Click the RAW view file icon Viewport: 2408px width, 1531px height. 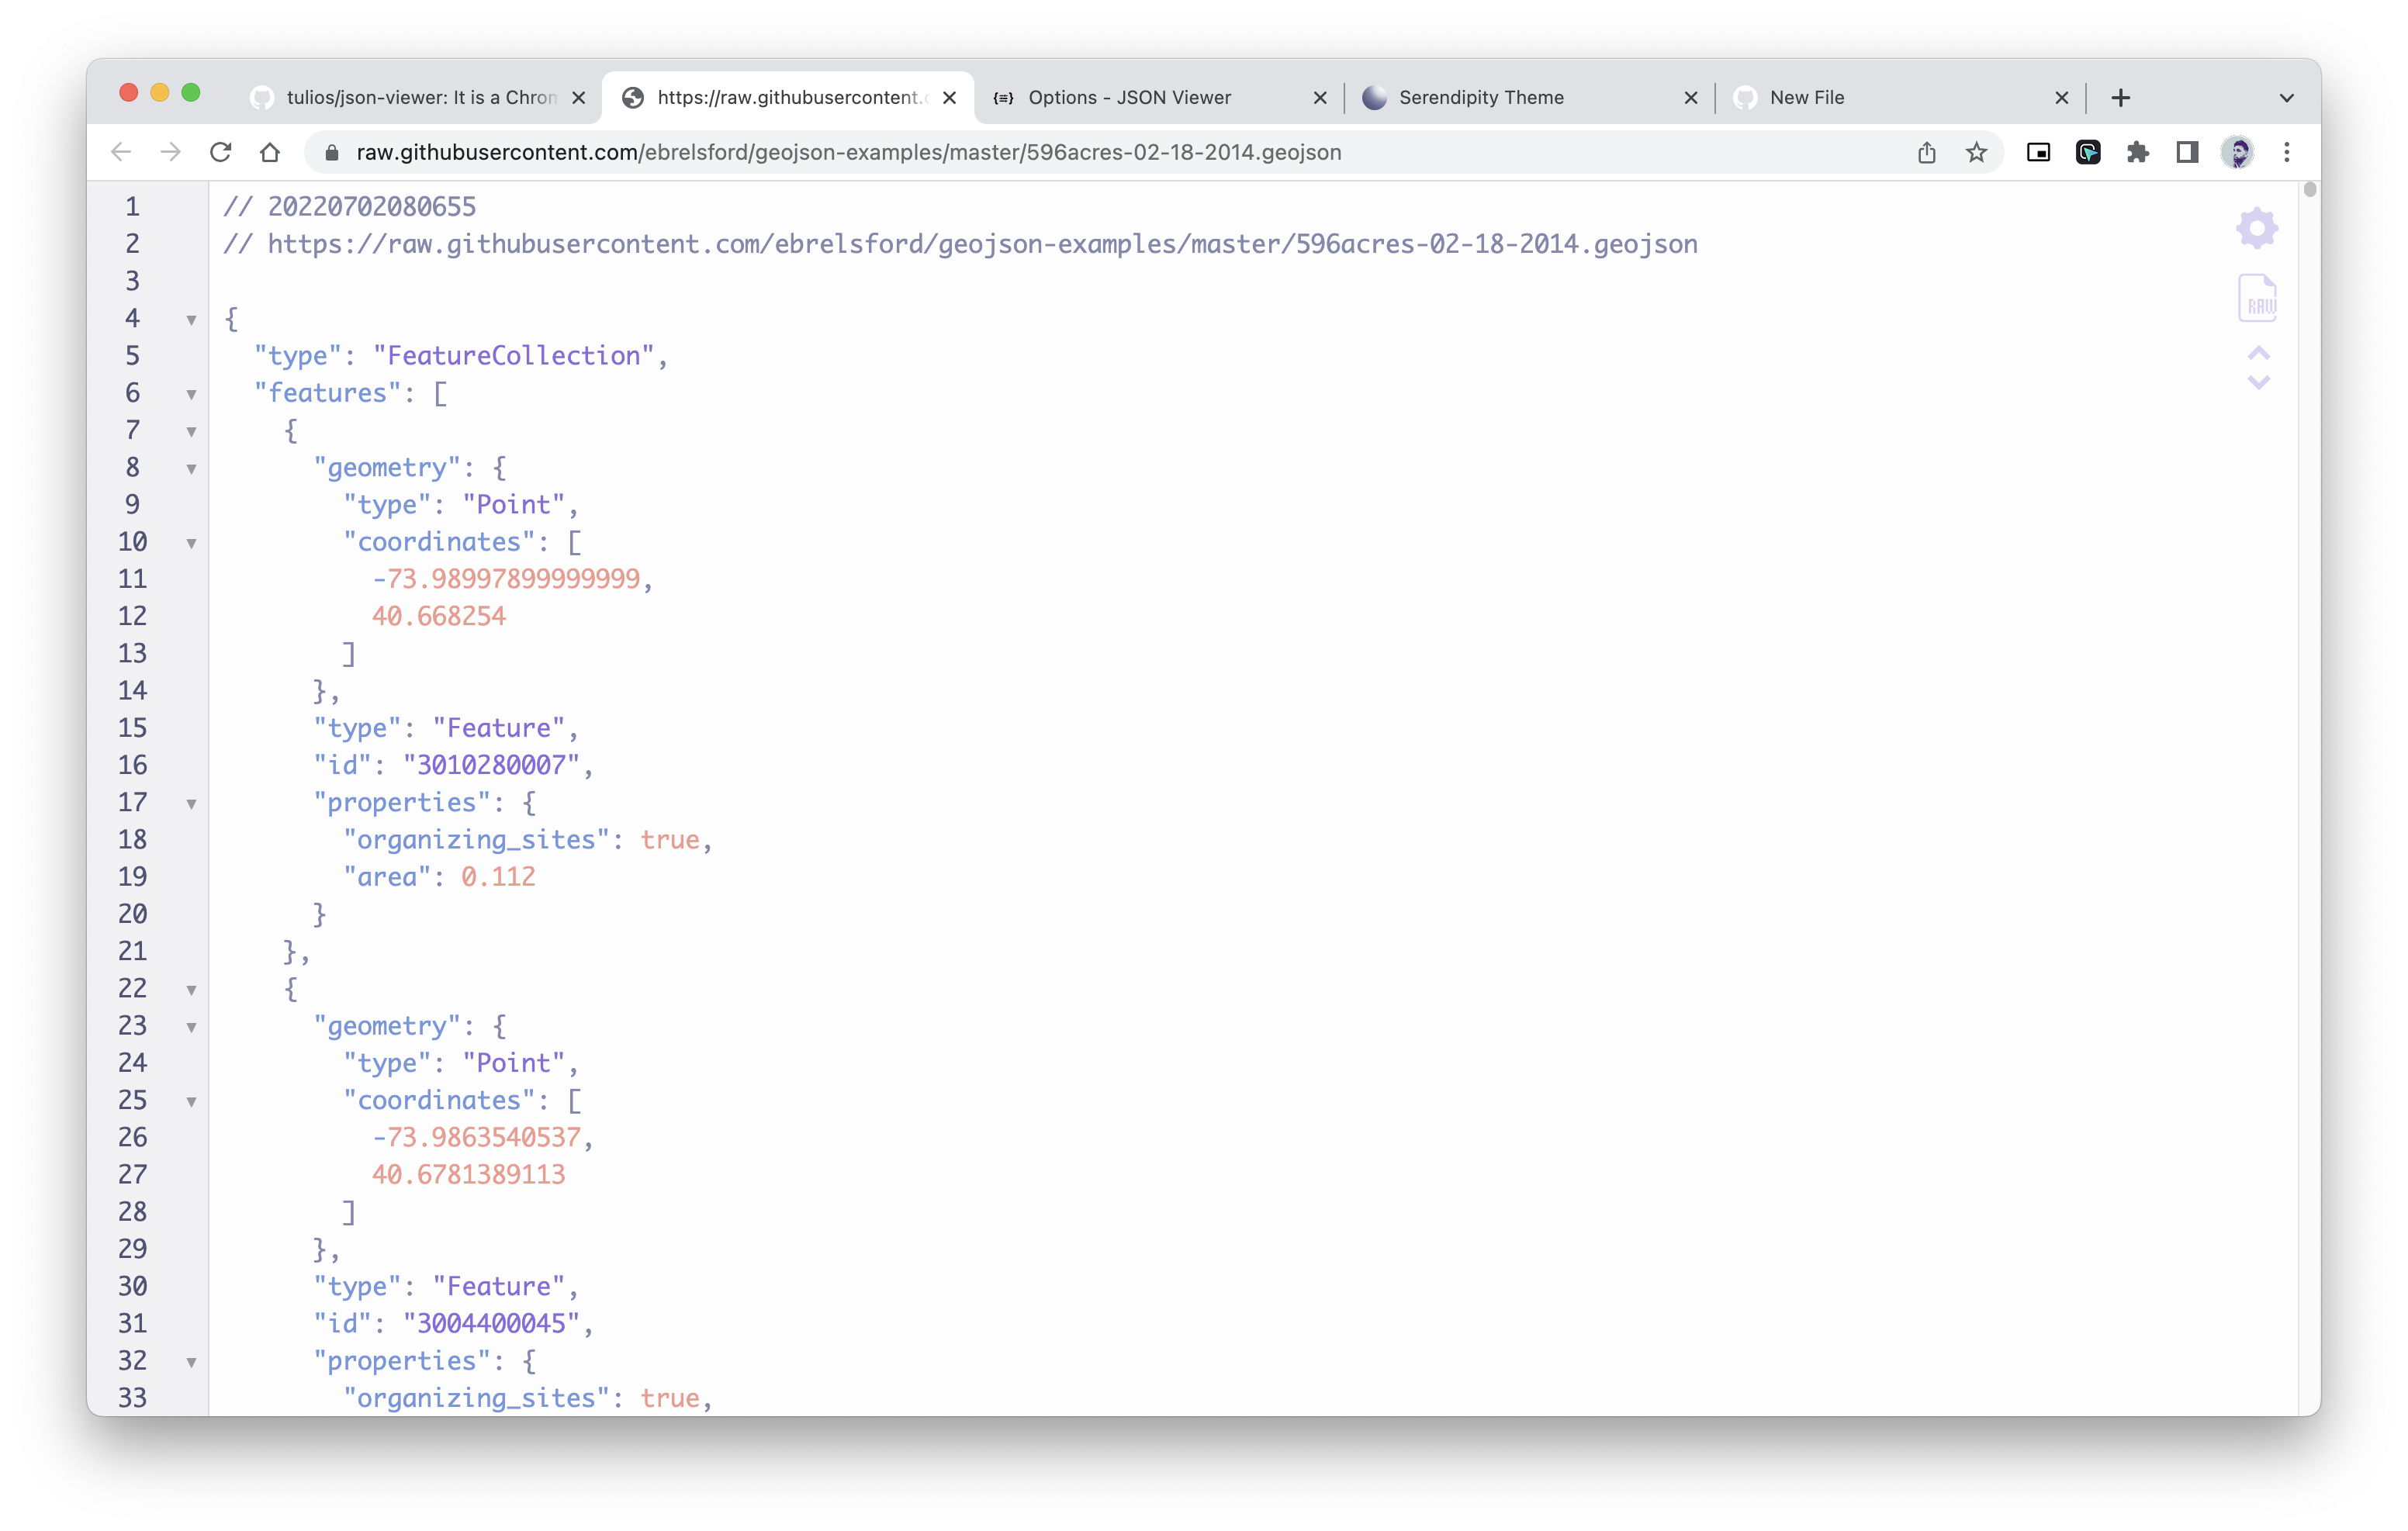point(2257,299)
